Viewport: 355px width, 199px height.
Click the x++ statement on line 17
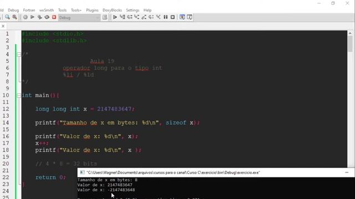click(x=42, y=143)
